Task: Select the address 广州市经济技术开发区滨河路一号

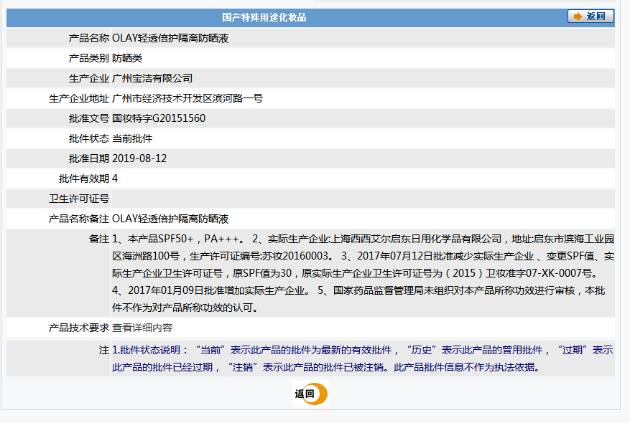Action: pos(187,98)
